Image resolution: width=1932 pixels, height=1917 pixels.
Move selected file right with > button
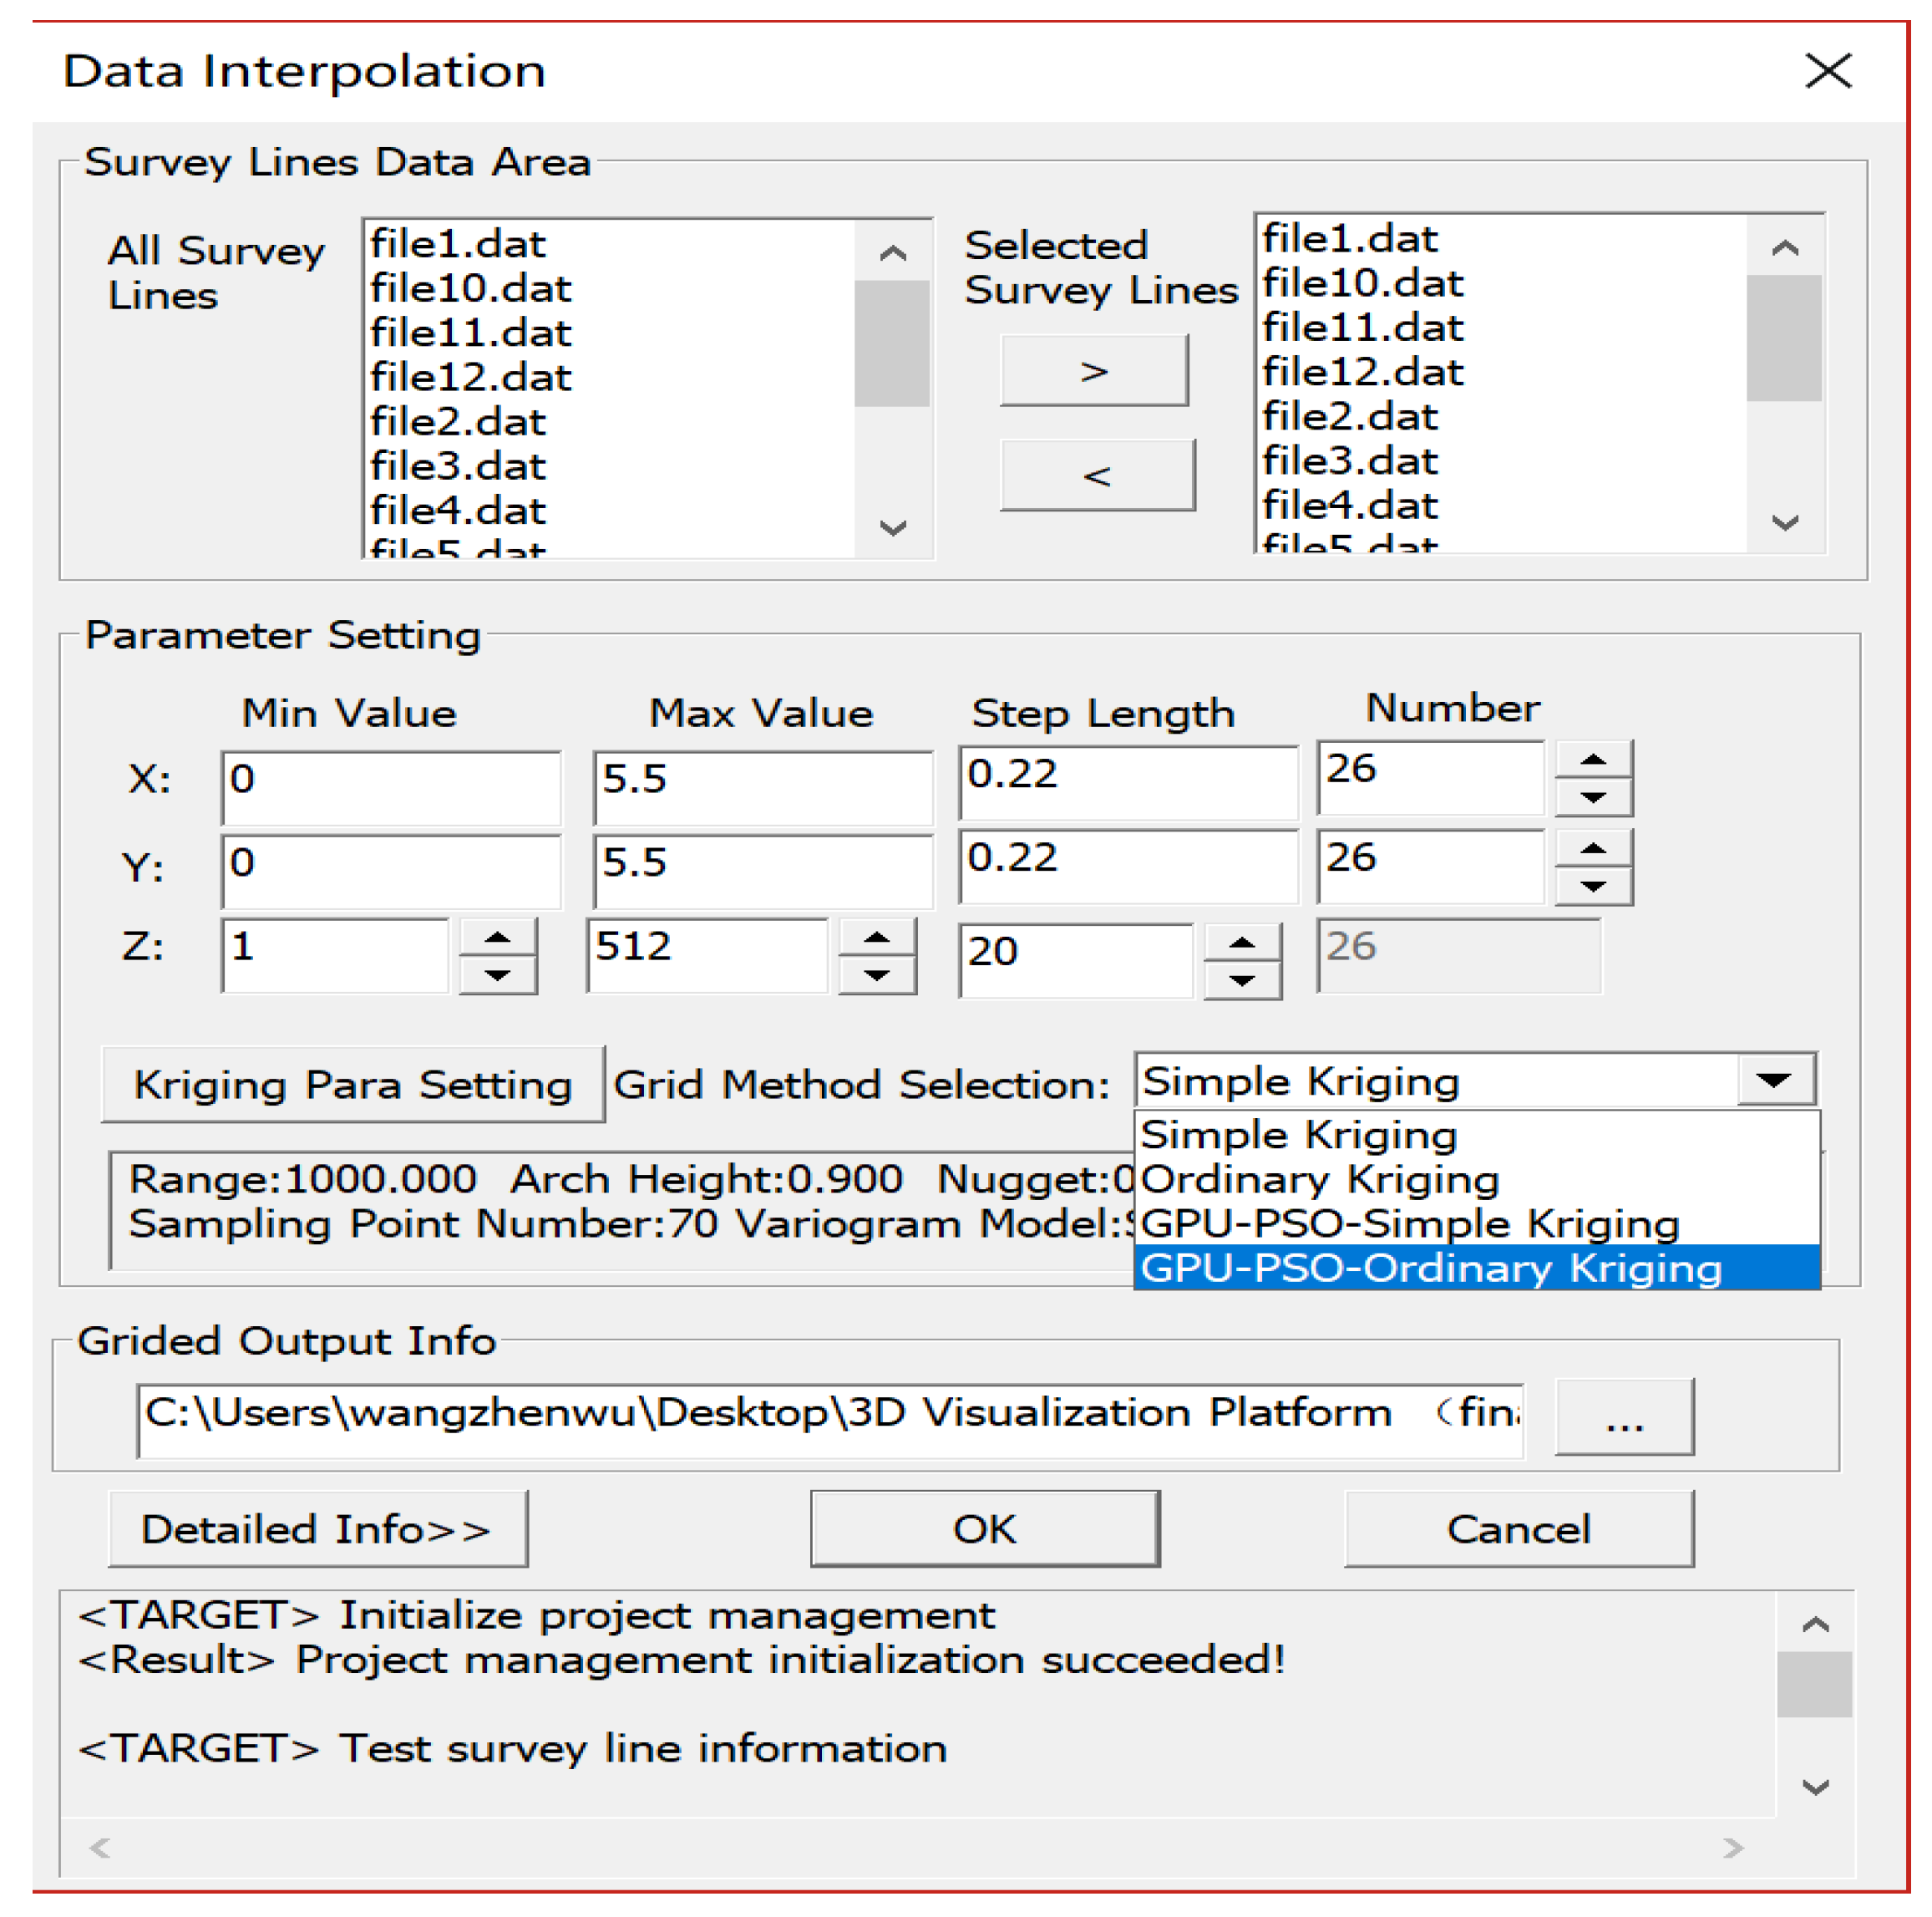1094,371
